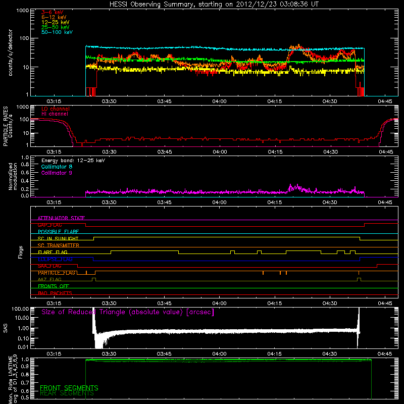Click the ECLIPSE_FLAG label
Viewport: 404px width, 404px height.
pyautogui.click(x=55, y=259)
